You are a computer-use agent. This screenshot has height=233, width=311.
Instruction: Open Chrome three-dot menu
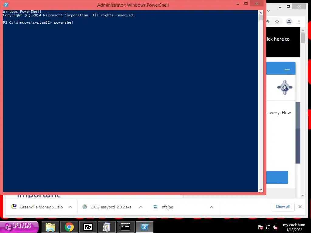point(299,22)
